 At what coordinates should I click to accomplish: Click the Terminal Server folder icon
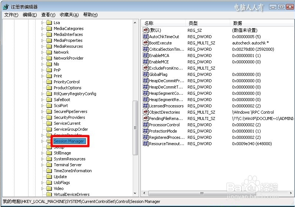tap(49, 165)
